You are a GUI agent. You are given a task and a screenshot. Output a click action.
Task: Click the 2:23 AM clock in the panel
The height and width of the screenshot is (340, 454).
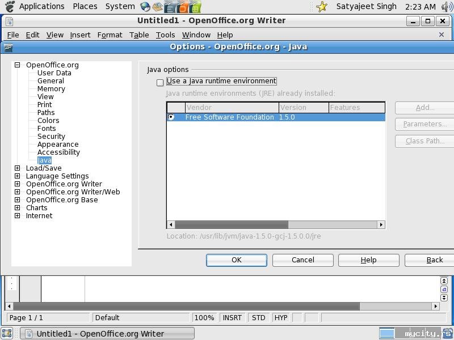pos(421,7)
